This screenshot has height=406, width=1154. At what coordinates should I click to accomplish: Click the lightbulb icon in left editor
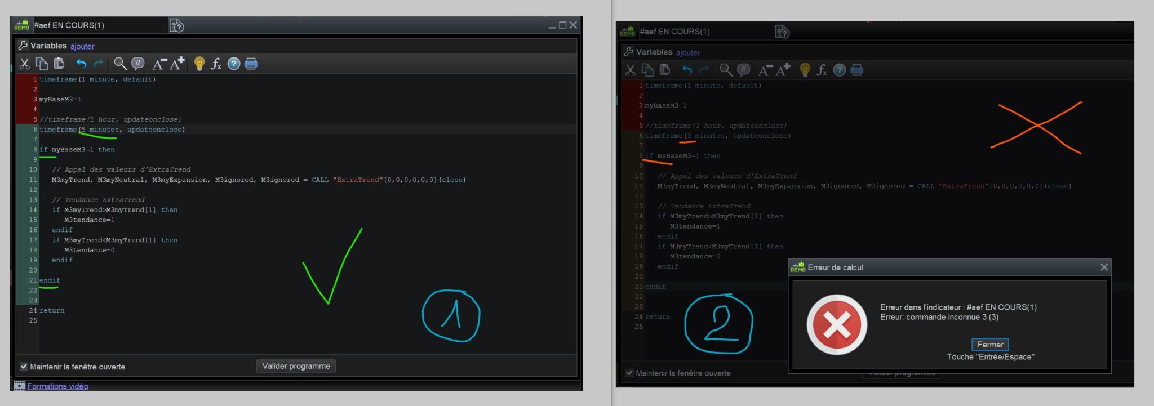tap(199, 64)
